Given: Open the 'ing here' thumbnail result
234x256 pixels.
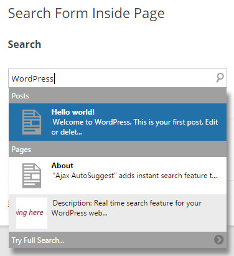Looking at the screenshot, I should 32,213.
